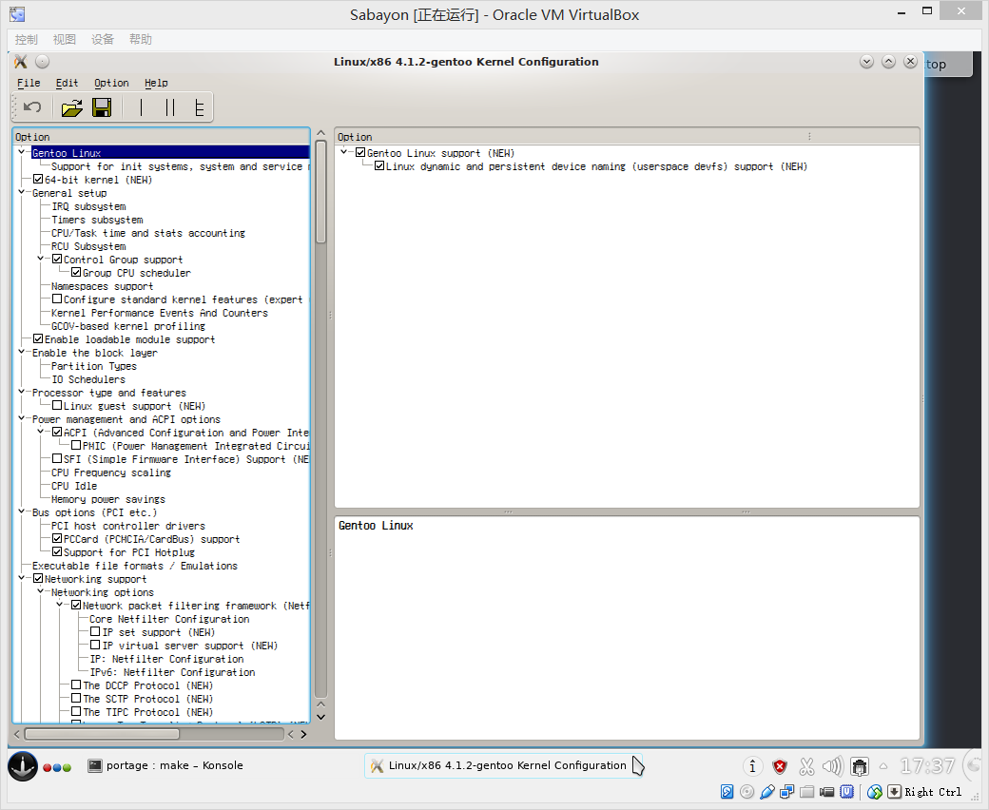Collapse the General setup tree node

23,193
